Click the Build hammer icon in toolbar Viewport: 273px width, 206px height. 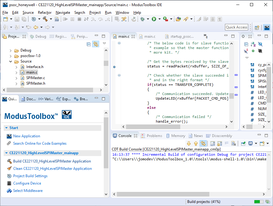point(45,19)
